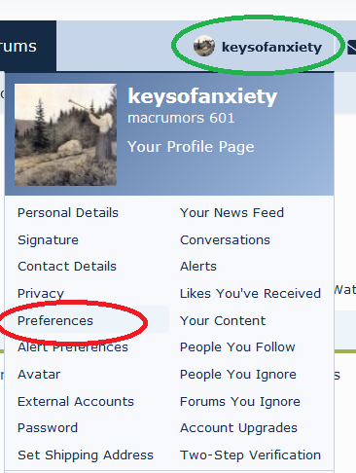This screenshot has height=473, width=356.
Task: Open External Accounts option
Action: coord(76,402)
